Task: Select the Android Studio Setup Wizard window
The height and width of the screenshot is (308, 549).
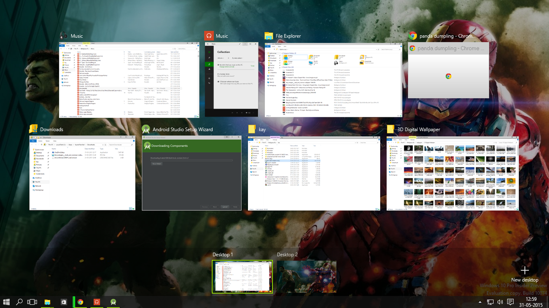Action: (x=192, y=172)
